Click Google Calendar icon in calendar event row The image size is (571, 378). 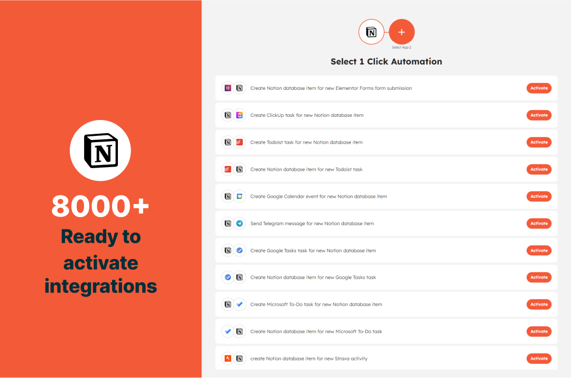[240, 196]
